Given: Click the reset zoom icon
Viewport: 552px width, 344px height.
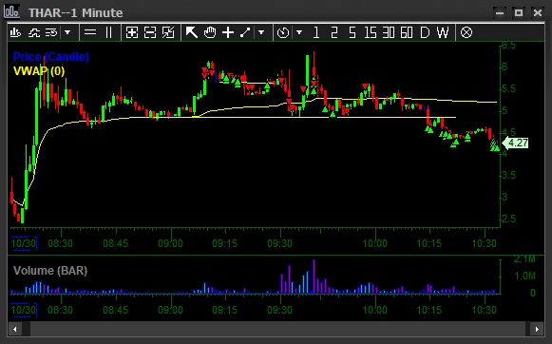Looking at the screenshot, I should 168,32.
